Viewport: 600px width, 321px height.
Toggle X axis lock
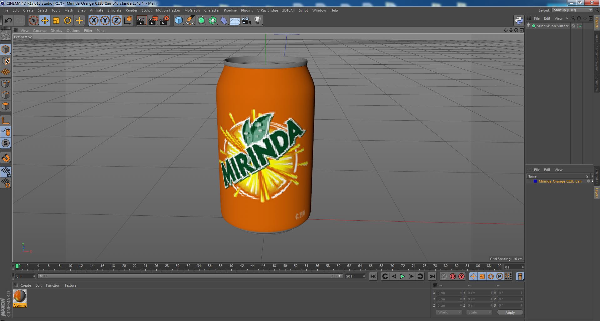pos(93,21)
